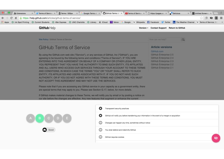Click You shall defend and indemnify GitHub text
224x159 pixels.
coord(121,130)
